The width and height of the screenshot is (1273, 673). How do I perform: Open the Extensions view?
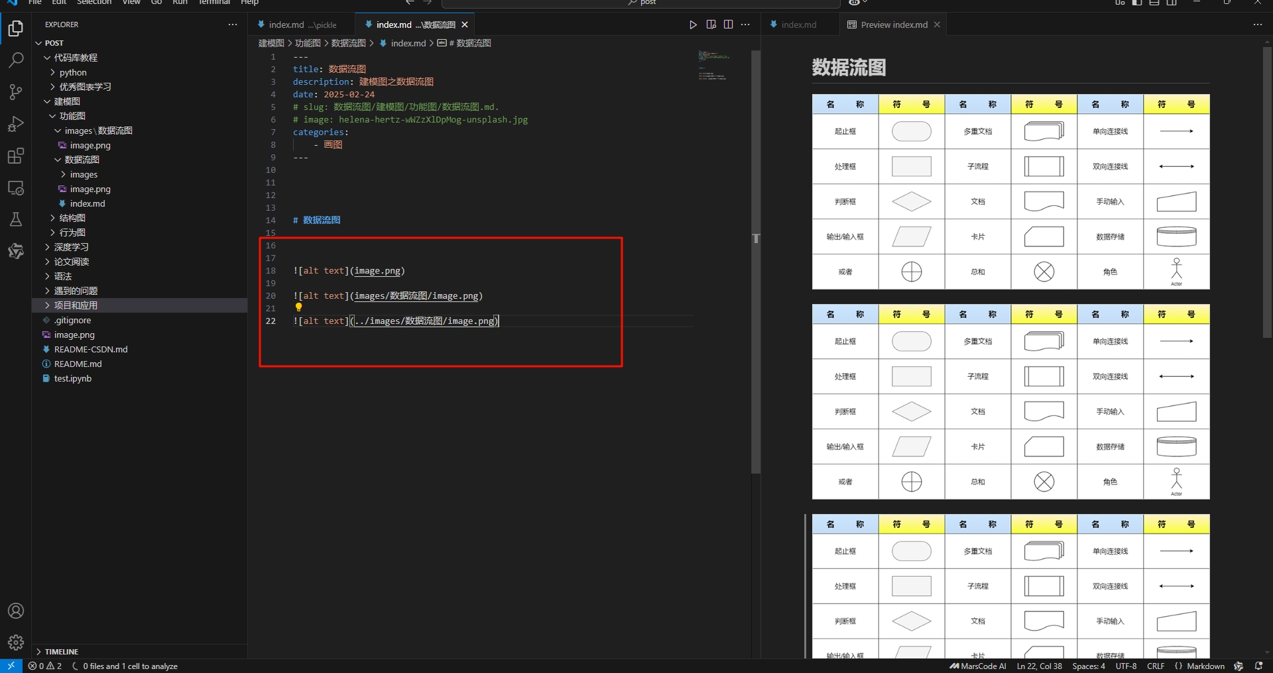click(16, 156)
